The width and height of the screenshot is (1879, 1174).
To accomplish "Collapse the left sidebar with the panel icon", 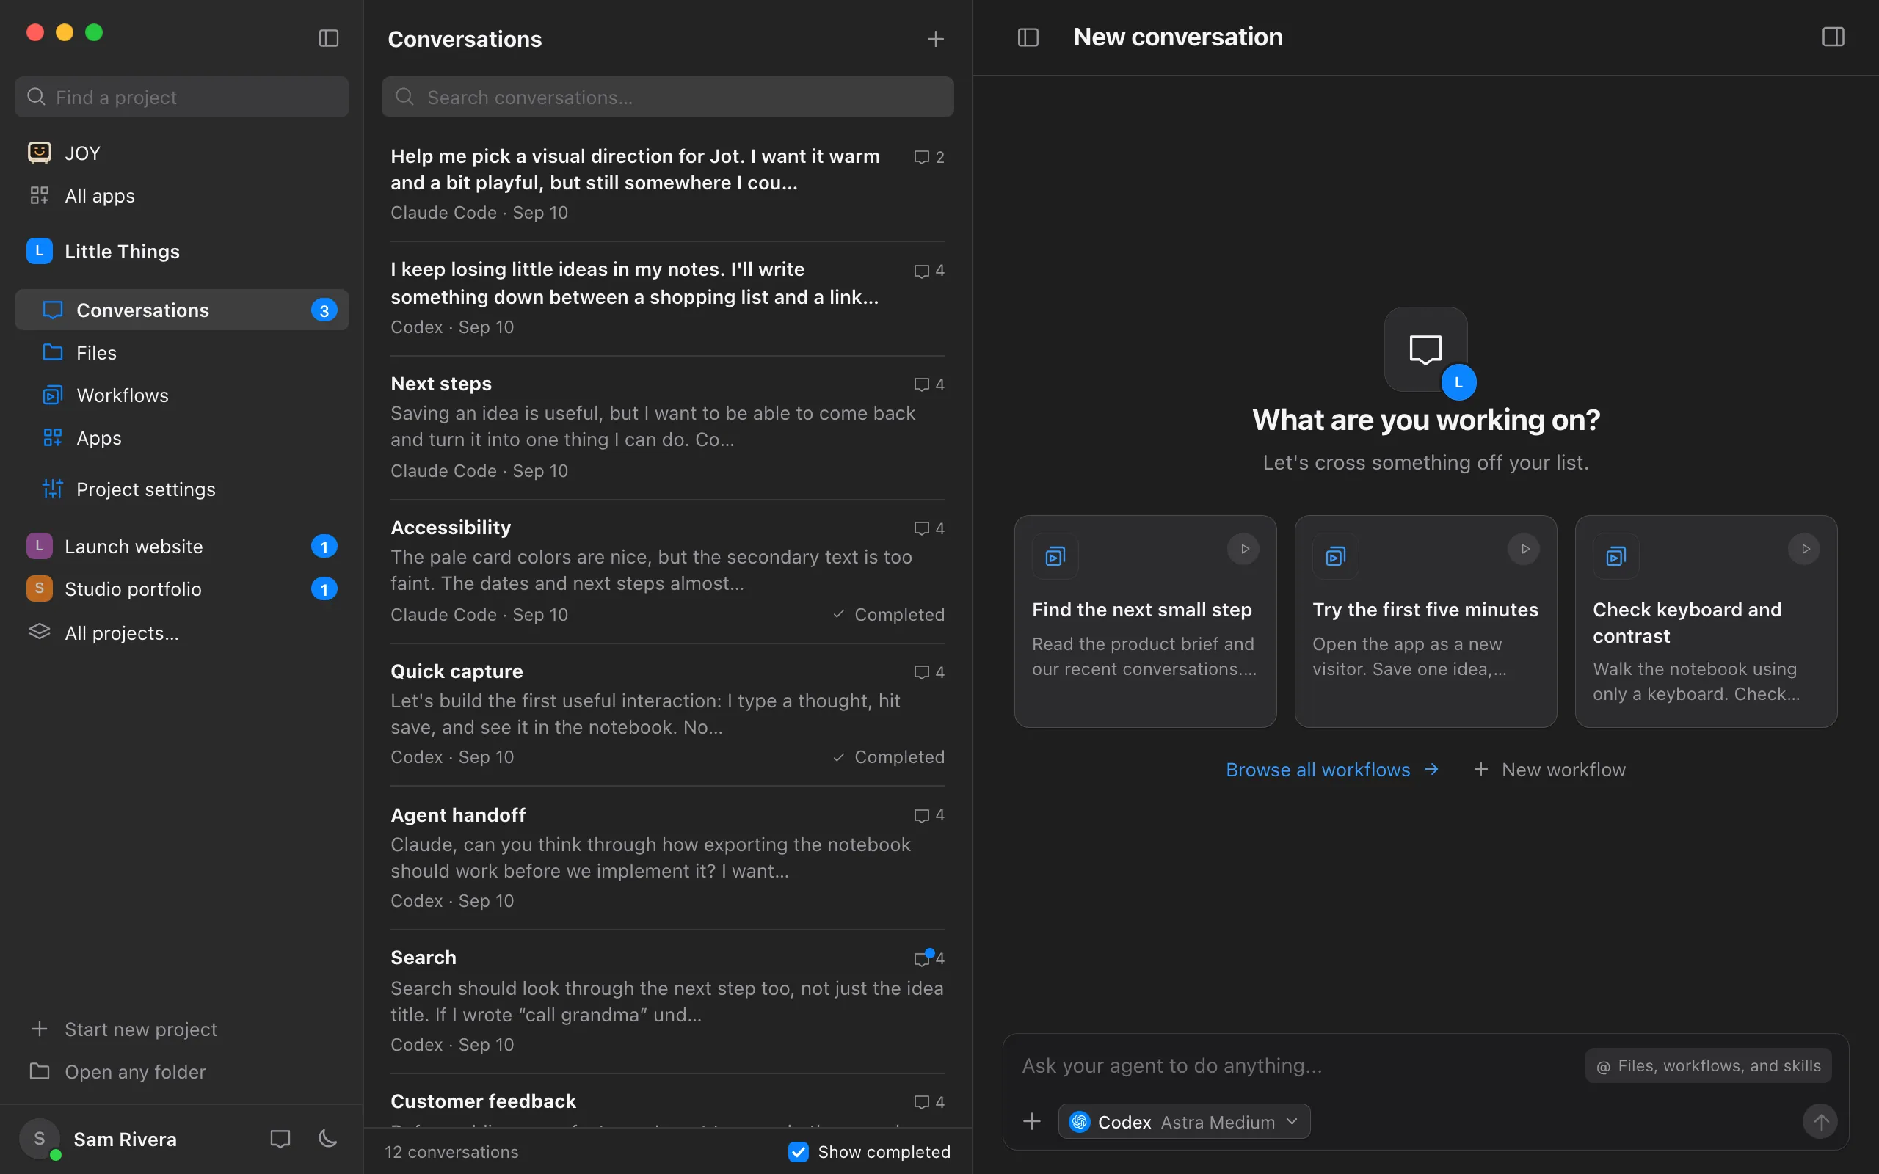I will click(x=328, y=38).
